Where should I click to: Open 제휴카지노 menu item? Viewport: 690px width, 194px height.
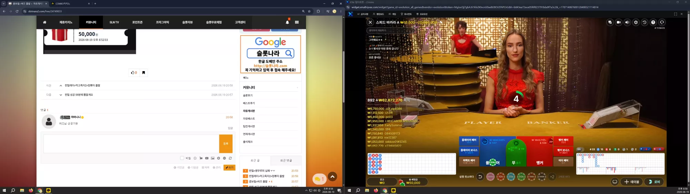66,22
